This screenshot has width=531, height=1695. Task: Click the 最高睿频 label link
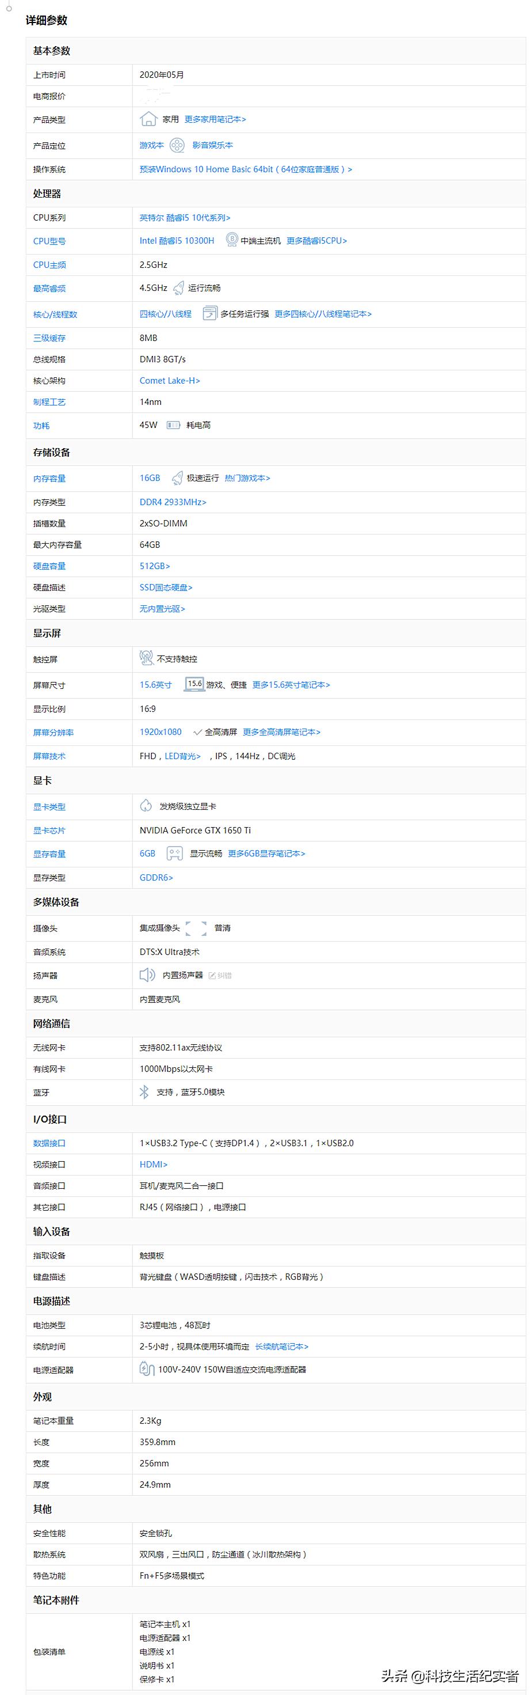coord(49,289)
